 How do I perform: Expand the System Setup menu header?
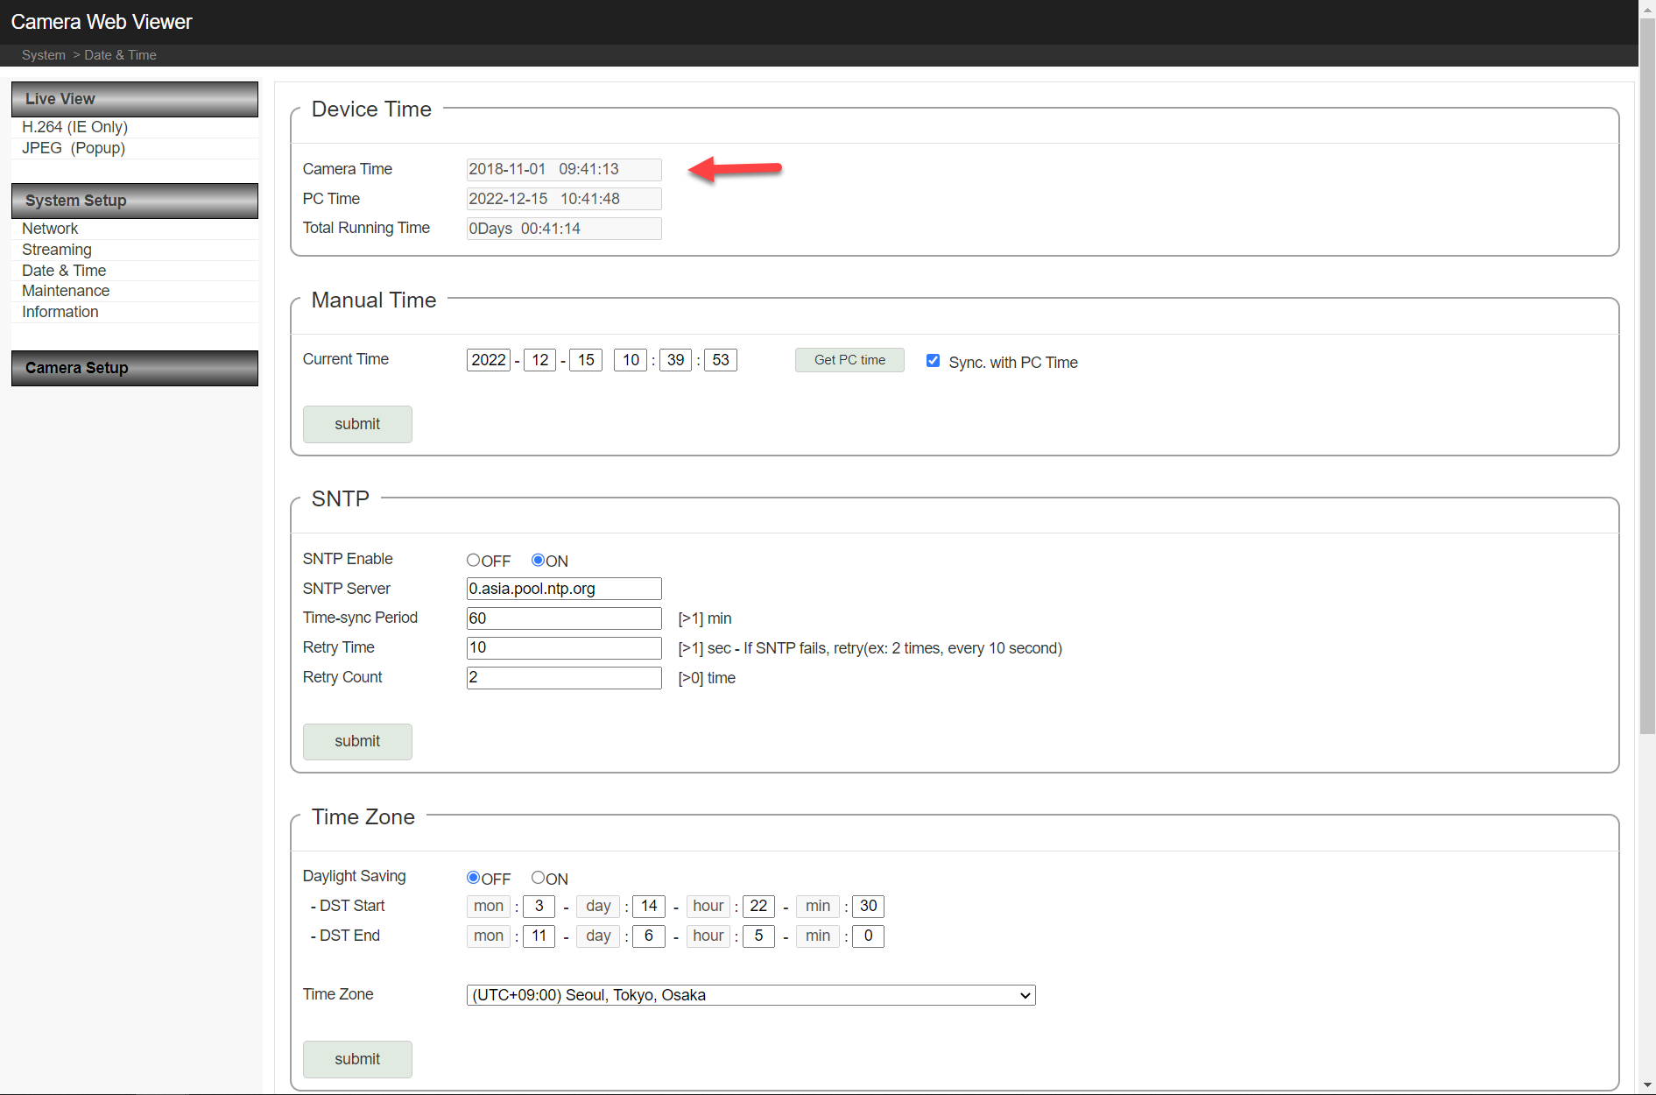pyautogui.click(x=135, y=201)
